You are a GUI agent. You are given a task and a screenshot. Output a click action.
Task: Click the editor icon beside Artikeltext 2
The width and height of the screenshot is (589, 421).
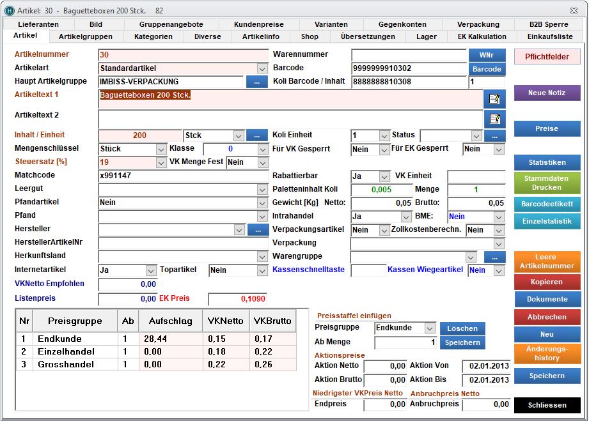coord(494,118)
